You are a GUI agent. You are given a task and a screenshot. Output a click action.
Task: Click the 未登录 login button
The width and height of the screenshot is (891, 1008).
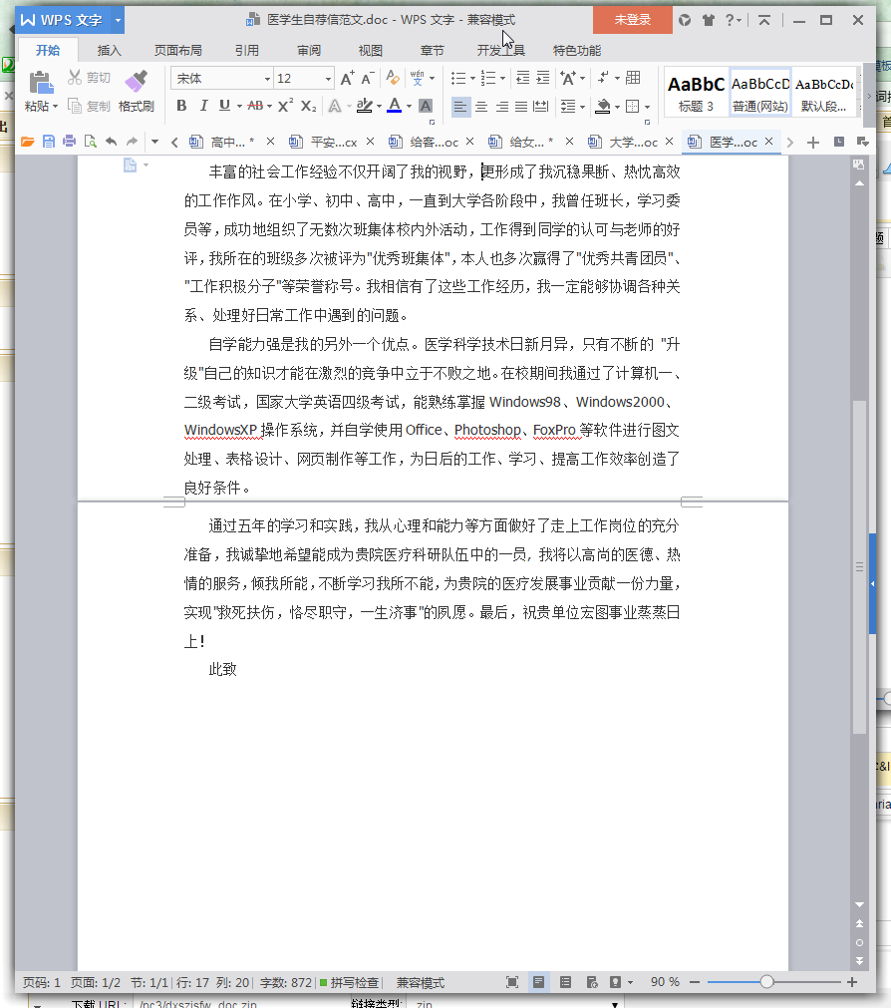pos(633,20)
